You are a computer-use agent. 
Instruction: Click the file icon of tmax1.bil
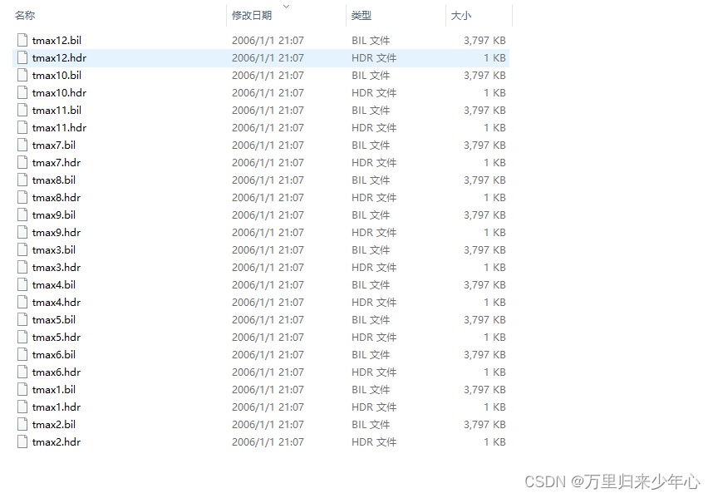tap(22, 389)
